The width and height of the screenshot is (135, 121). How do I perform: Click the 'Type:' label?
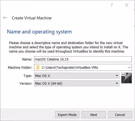click(x=28, y=76)
